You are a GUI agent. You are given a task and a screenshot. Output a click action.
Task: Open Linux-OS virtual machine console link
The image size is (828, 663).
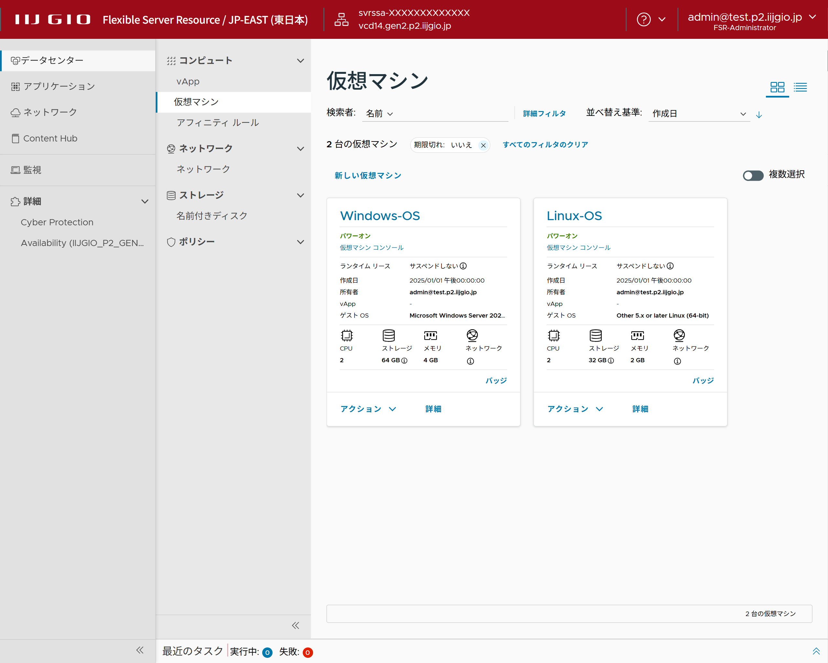click(578, 248)
